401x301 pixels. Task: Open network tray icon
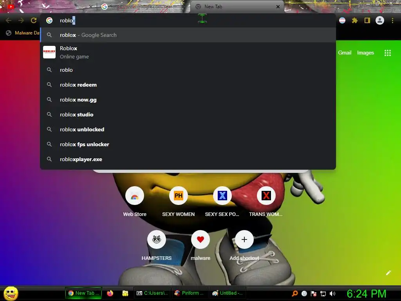[x=323, y=294]
